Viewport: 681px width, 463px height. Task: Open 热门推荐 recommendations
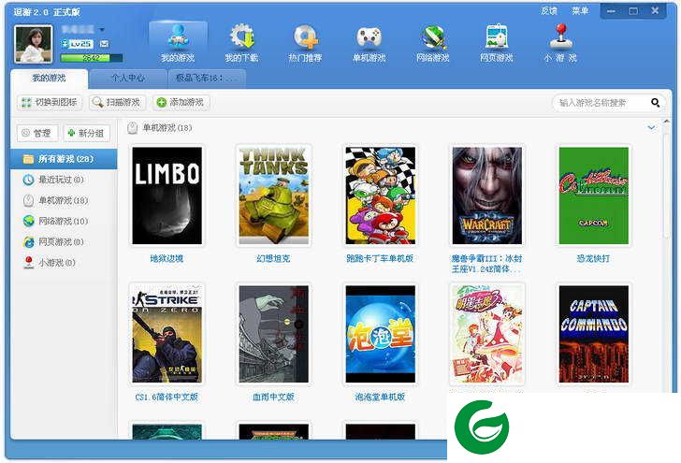[x=305, y=43]
